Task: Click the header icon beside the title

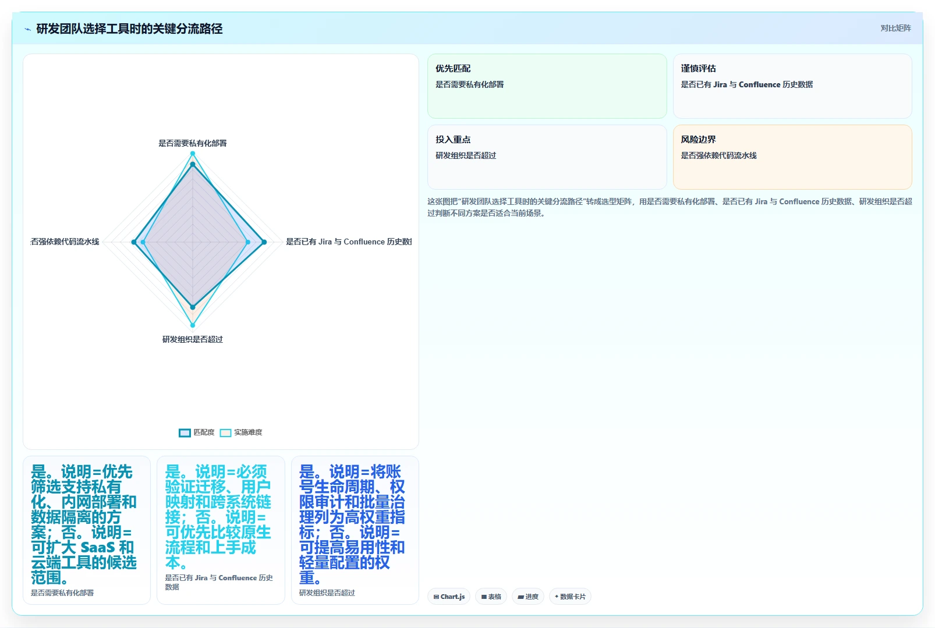Action: pos(27,29)
